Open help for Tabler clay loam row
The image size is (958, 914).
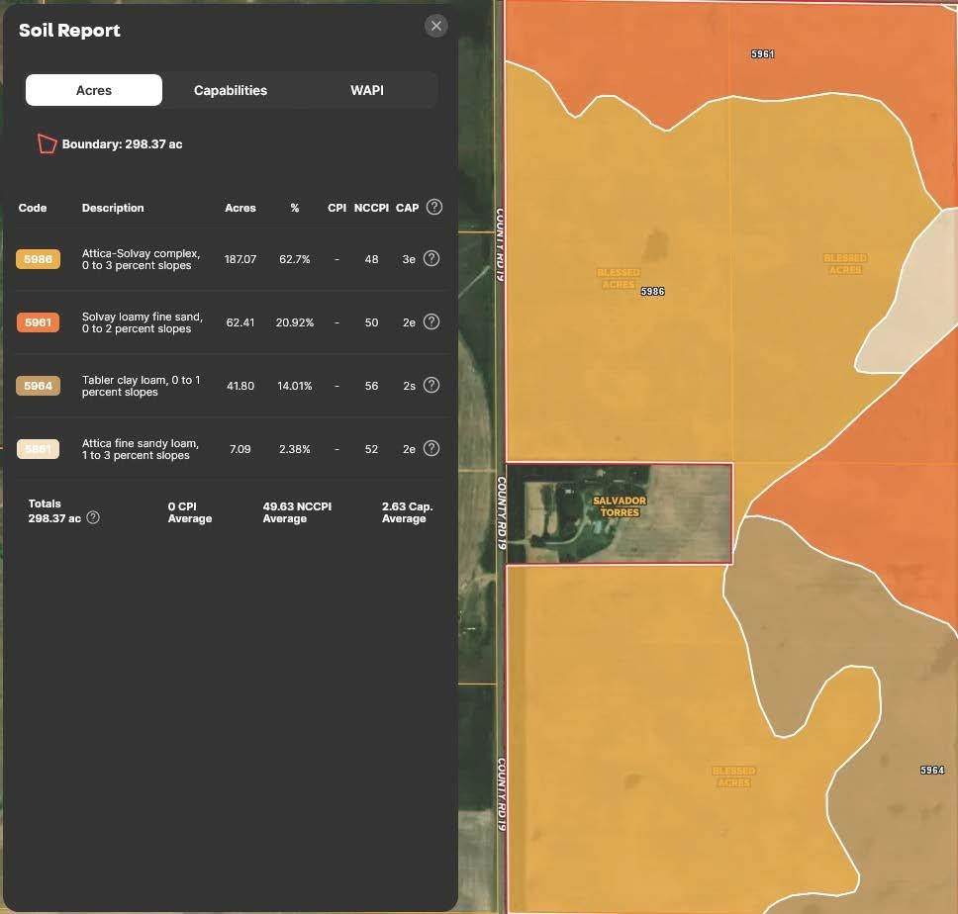click(431, 385)
